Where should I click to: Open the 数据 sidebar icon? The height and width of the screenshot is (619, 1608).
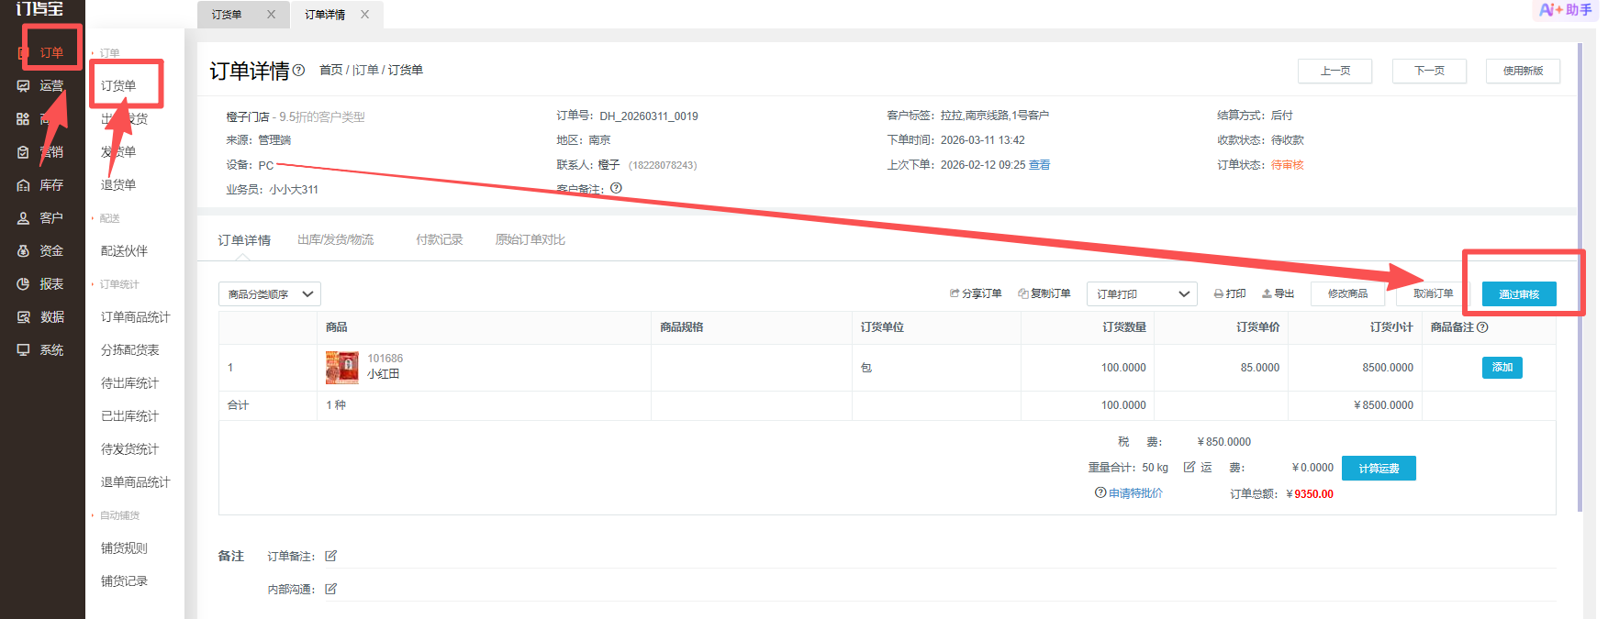[24, 317]
